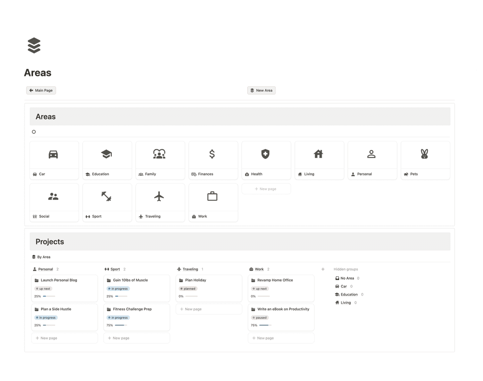Select the By Area view tab
This screenshot has width=483, height=381.
pyautogui.click(x=42, y=257)
